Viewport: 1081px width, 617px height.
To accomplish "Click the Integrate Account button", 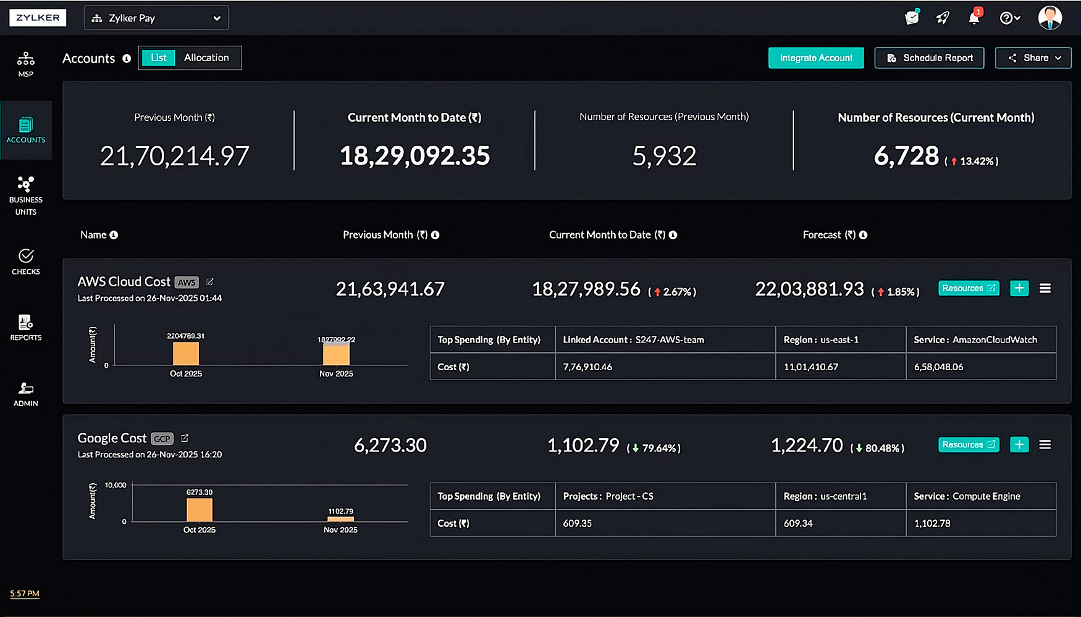I will 816,57.
